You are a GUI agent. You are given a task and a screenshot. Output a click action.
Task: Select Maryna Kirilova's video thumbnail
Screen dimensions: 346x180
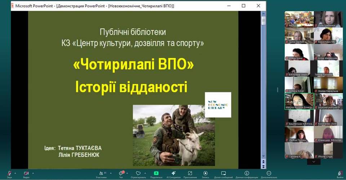pyautogui.click(x=299, y=101)
